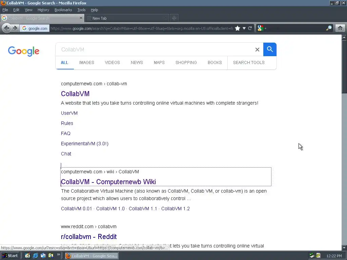
Task: Click the forward arrow button
Action: (x=15, y=28)
